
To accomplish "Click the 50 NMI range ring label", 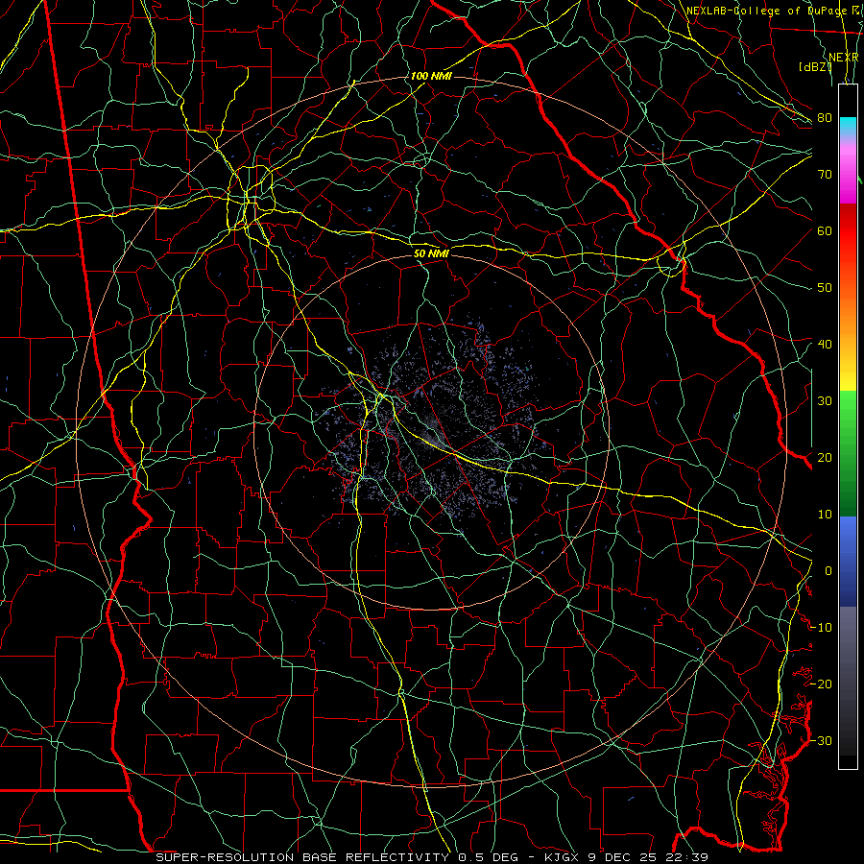I will coord(431,252).
